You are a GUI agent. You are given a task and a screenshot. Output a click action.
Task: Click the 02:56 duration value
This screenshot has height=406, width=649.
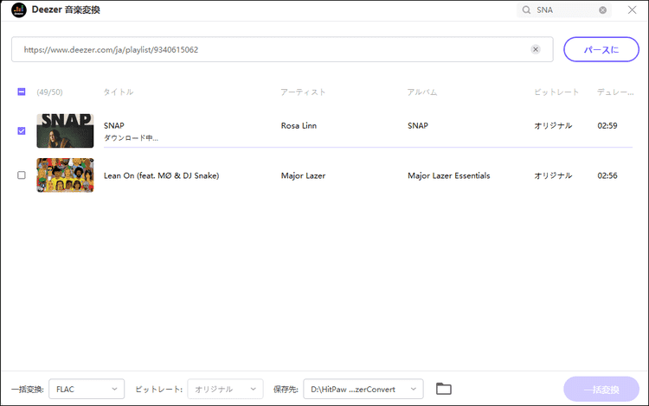pos(607,175)
